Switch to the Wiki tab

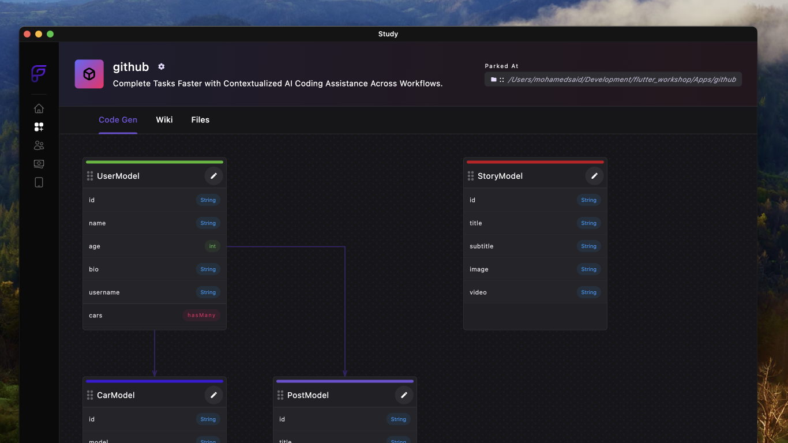(x=164, y=120)
